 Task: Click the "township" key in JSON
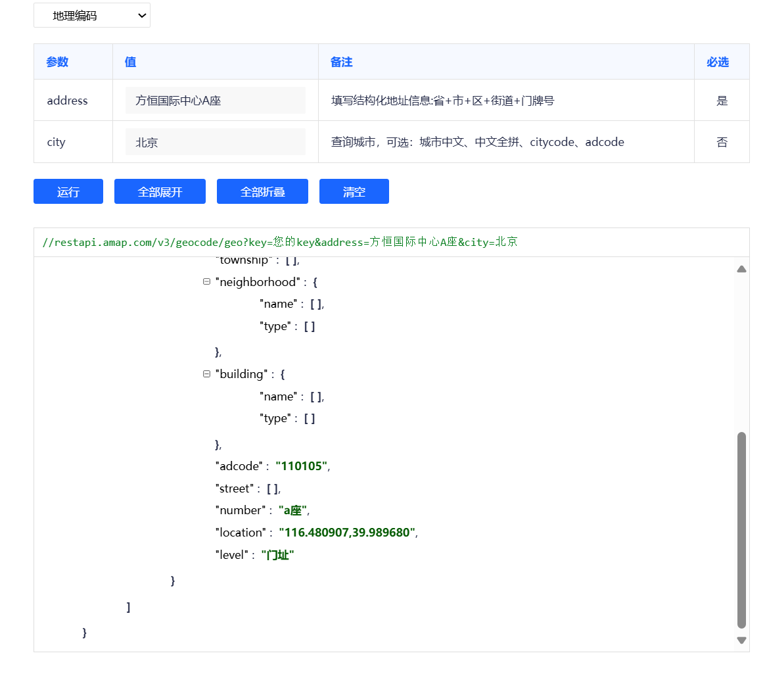click(x=244, y=260)
